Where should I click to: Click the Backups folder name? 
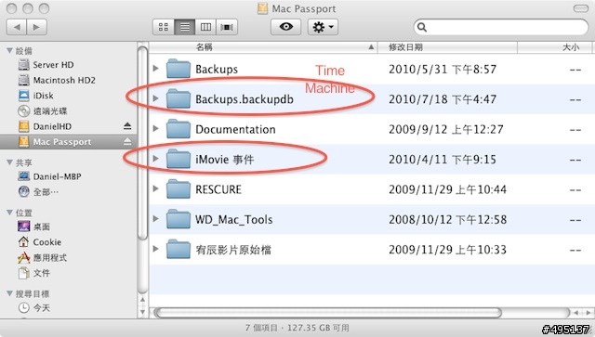pyautogui.click(x=217, y=70)
